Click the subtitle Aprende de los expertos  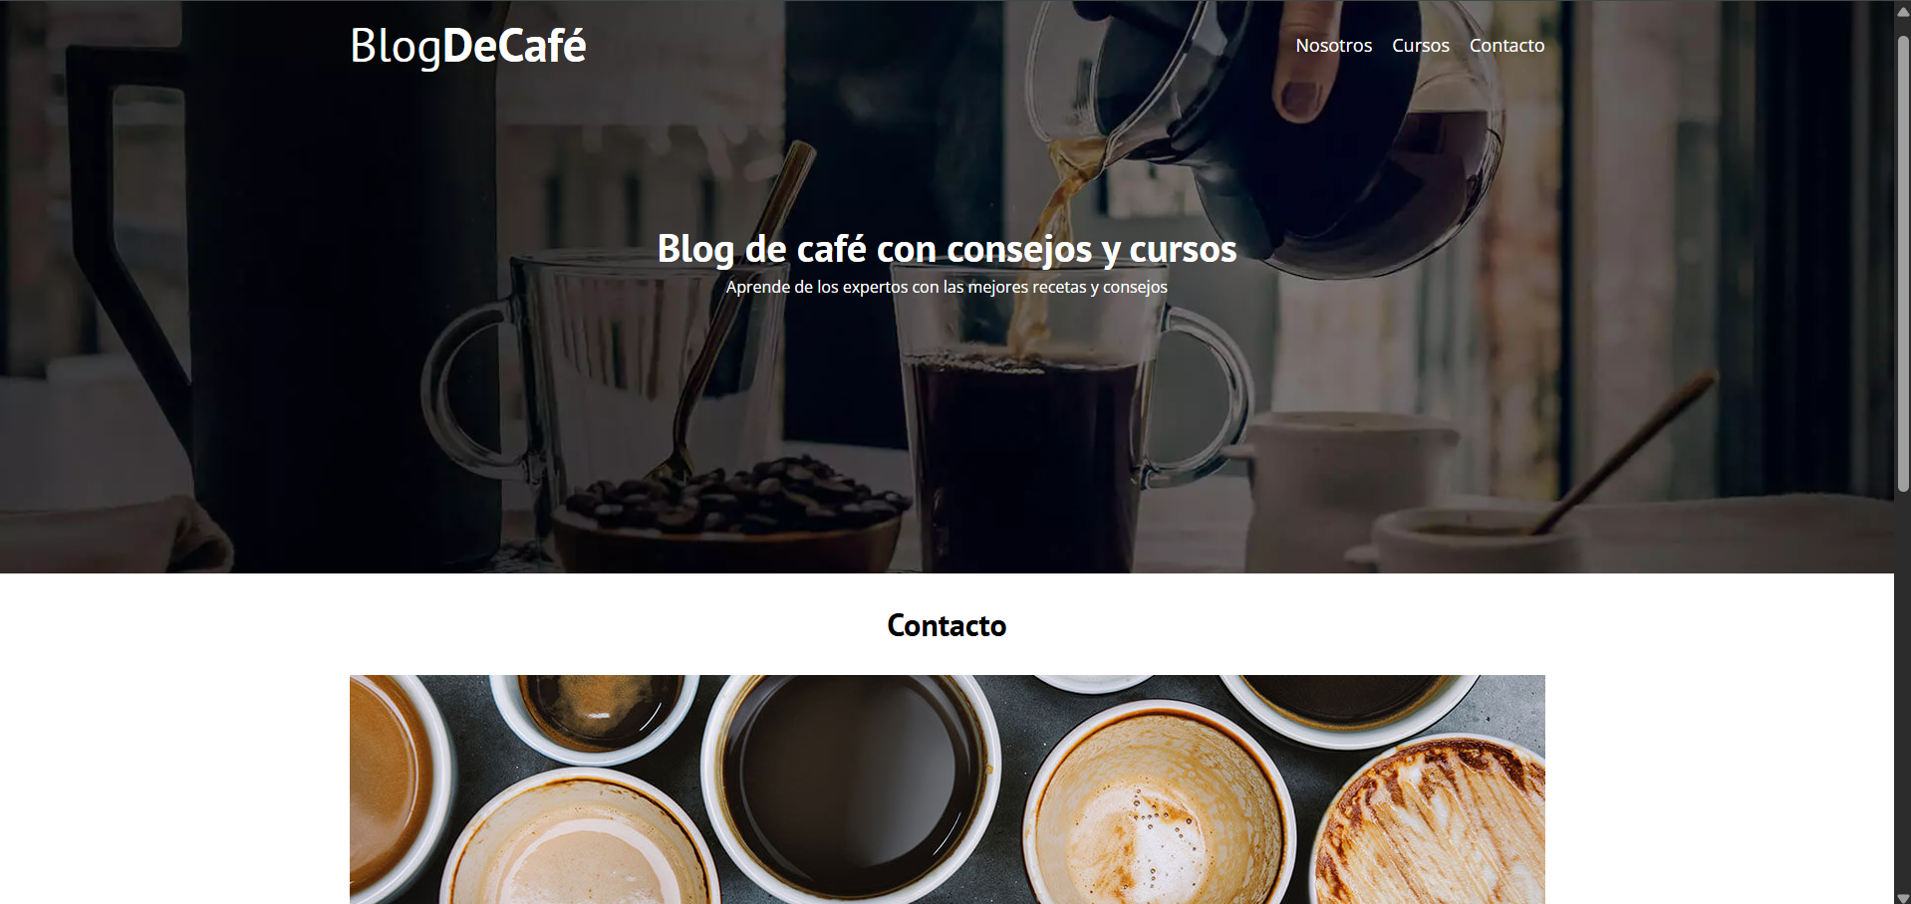947,287
